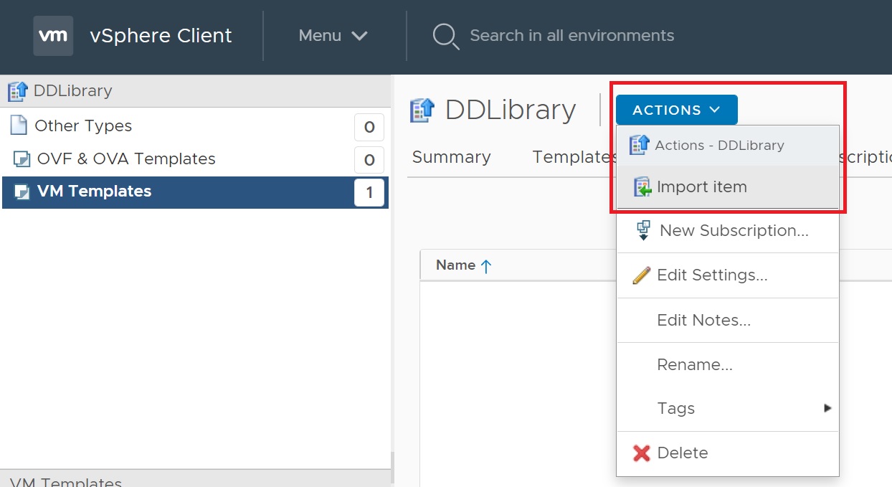Click the Other Types document icon
Viewport: 892px width, 487px height.
click(x=19, y=126)
